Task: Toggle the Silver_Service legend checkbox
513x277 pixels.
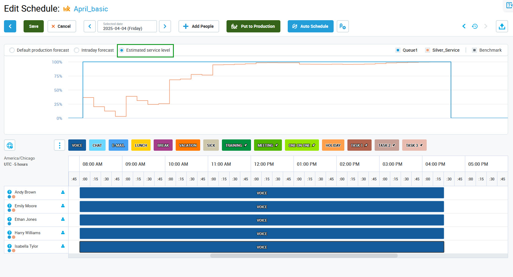Action: coord(428,50)
